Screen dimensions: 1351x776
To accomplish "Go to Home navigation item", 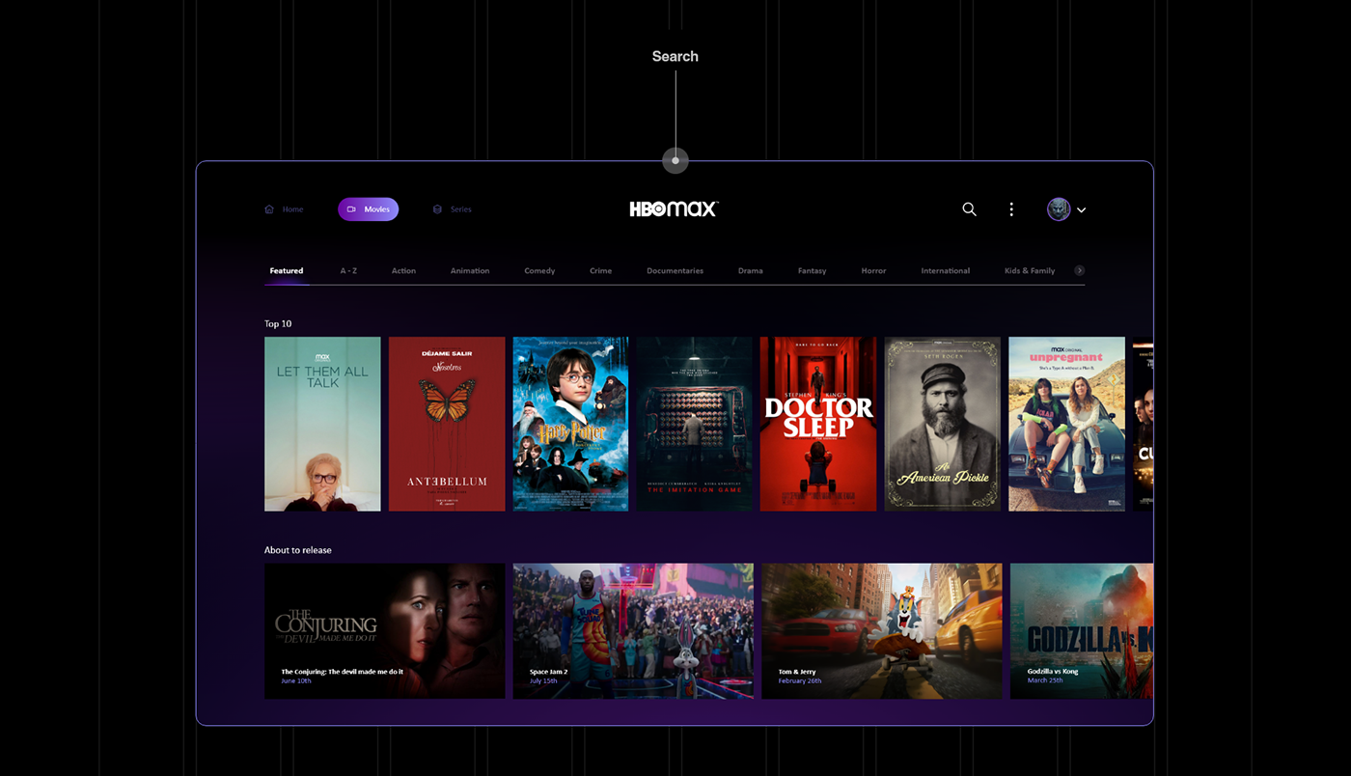I will [x=284, y=209].
